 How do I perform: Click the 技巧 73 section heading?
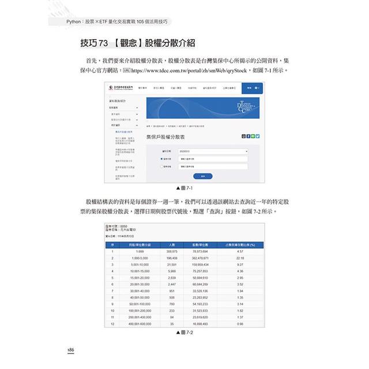click(138, 43)
